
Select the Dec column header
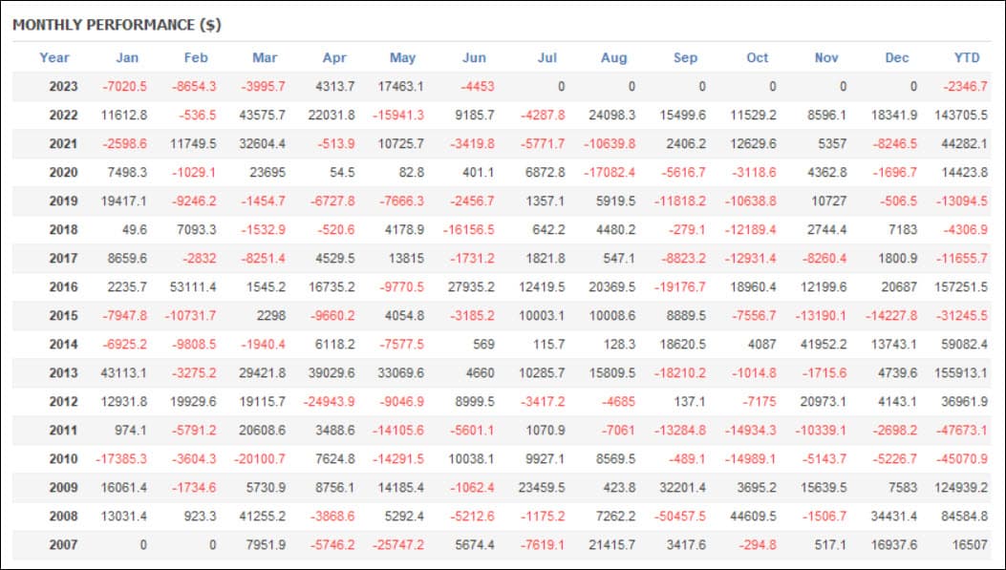[896, 57]
